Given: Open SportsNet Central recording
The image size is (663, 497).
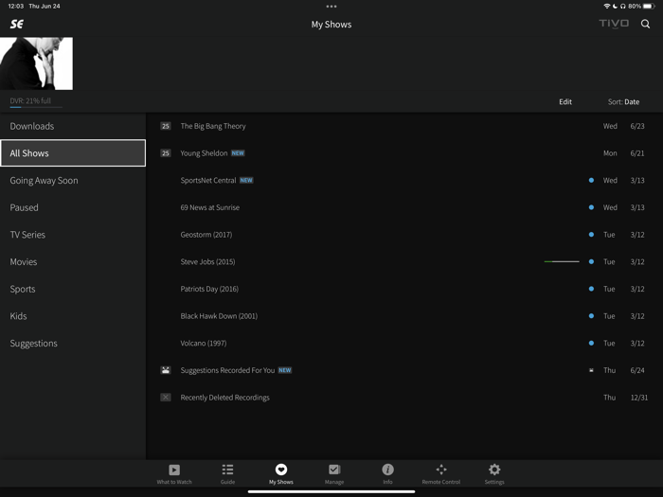Looking at the screenshot, I should (x=208, y=181).
